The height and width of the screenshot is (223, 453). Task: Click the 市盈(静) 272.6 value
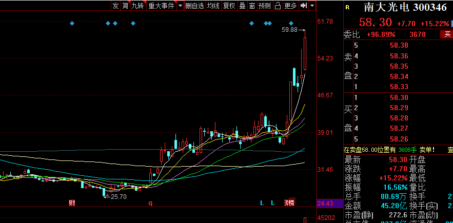coord(398,215)
